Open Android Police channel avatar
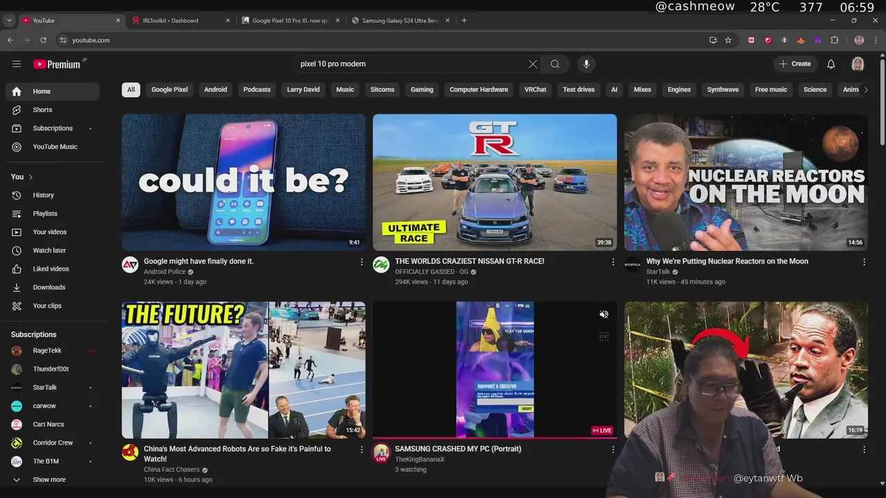This screenshot has height=498, width=886. (x=130, y=265)
